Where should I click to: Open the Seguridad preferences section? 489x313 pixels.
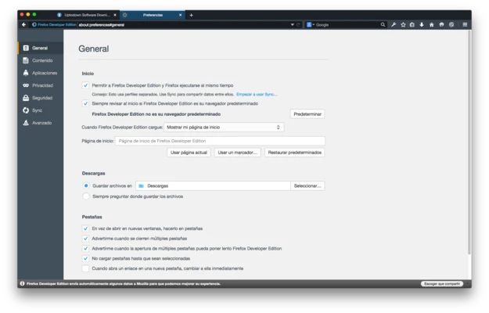(x=41, y=98)
